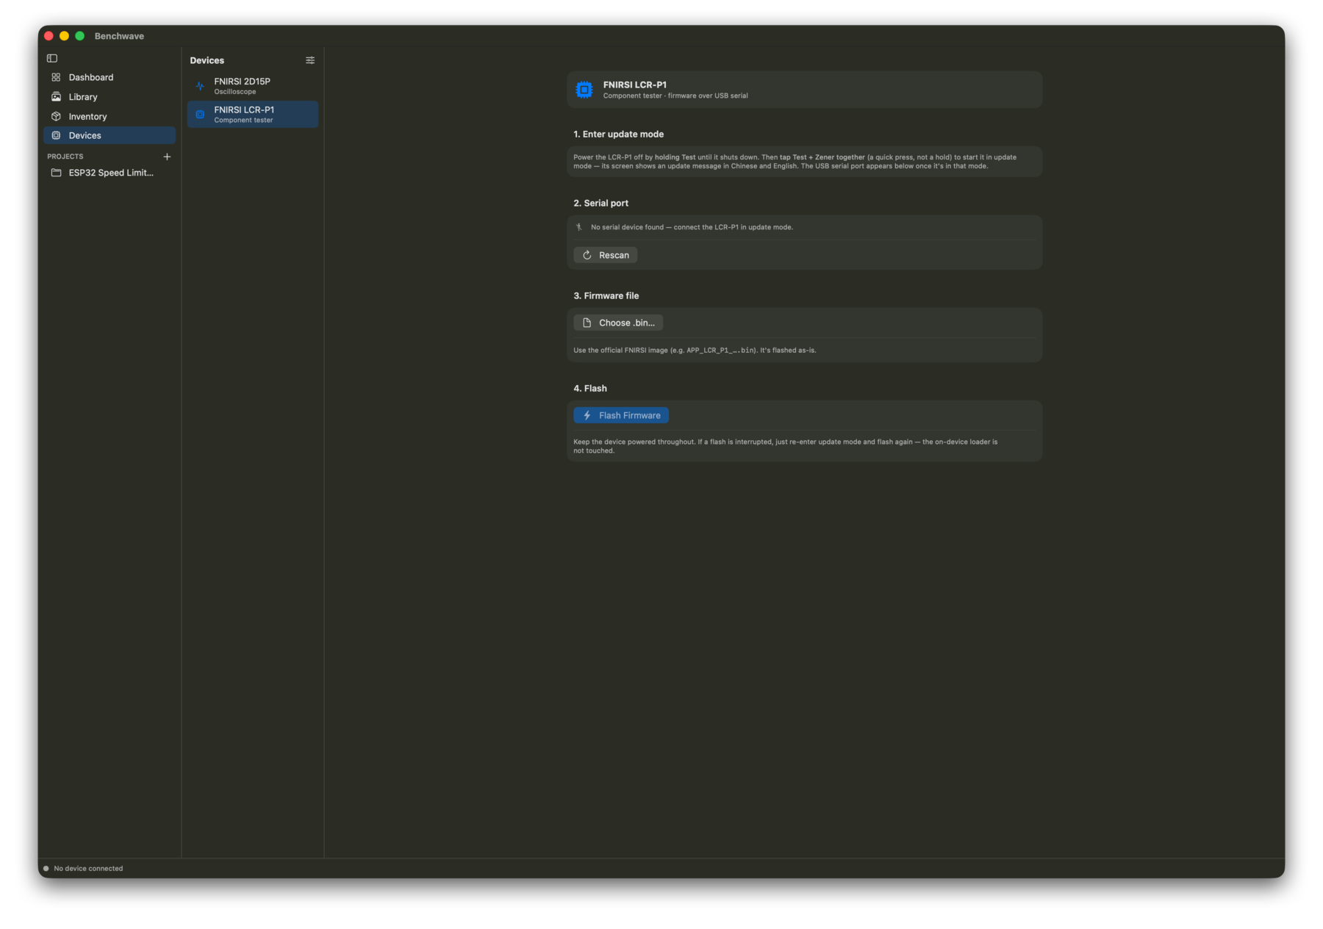Open Library in the sidebar
The height and width of the screenshot is (929, 1323).
[109, 97]
